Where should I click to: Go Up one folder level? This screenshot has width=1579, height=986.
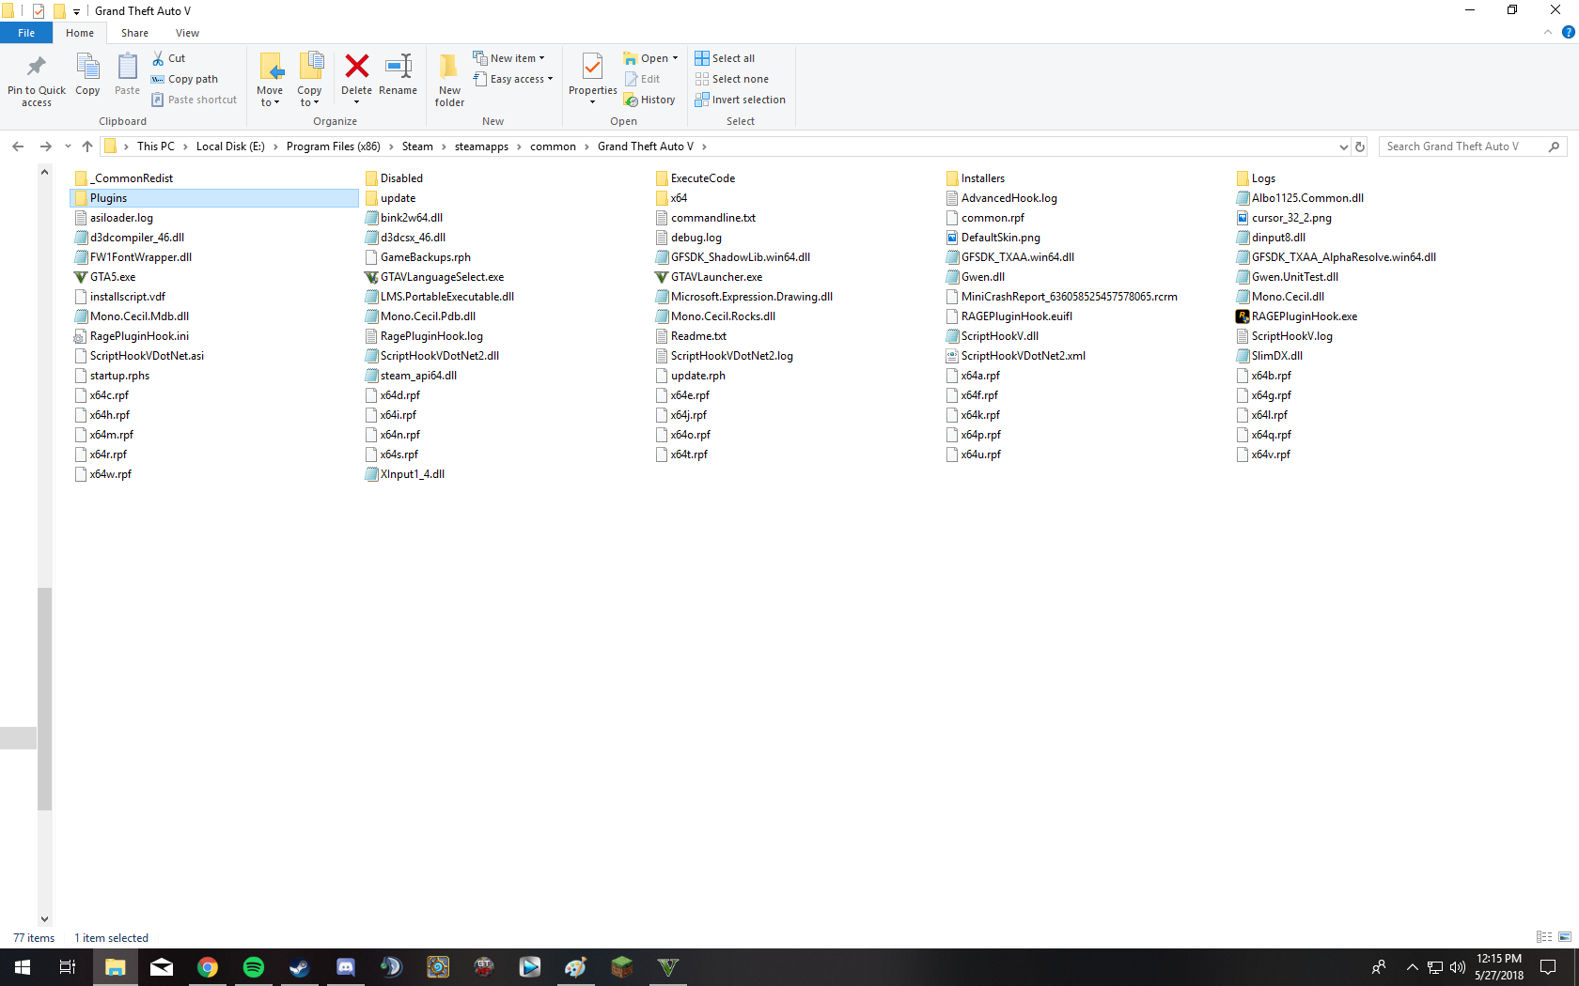point(87,146)
